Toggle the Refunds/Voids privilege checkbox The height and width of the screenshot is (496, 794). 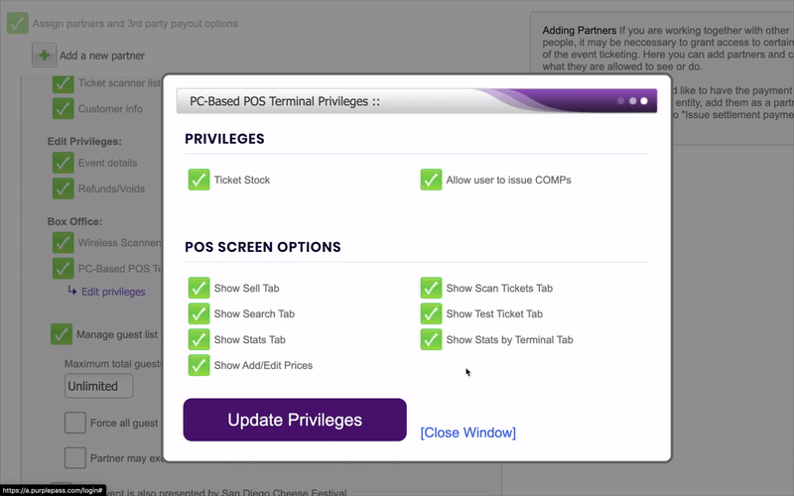[x=62, y=187]
